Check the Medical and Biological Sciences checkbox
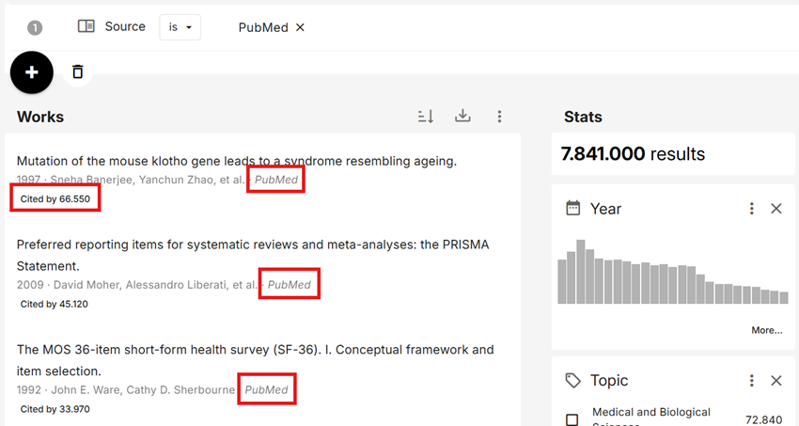This screenshot has width=799, height=426. coord(572,419)
